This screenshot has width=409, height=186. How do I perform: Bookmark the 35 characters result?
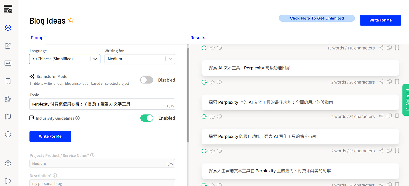click(397, 151)
